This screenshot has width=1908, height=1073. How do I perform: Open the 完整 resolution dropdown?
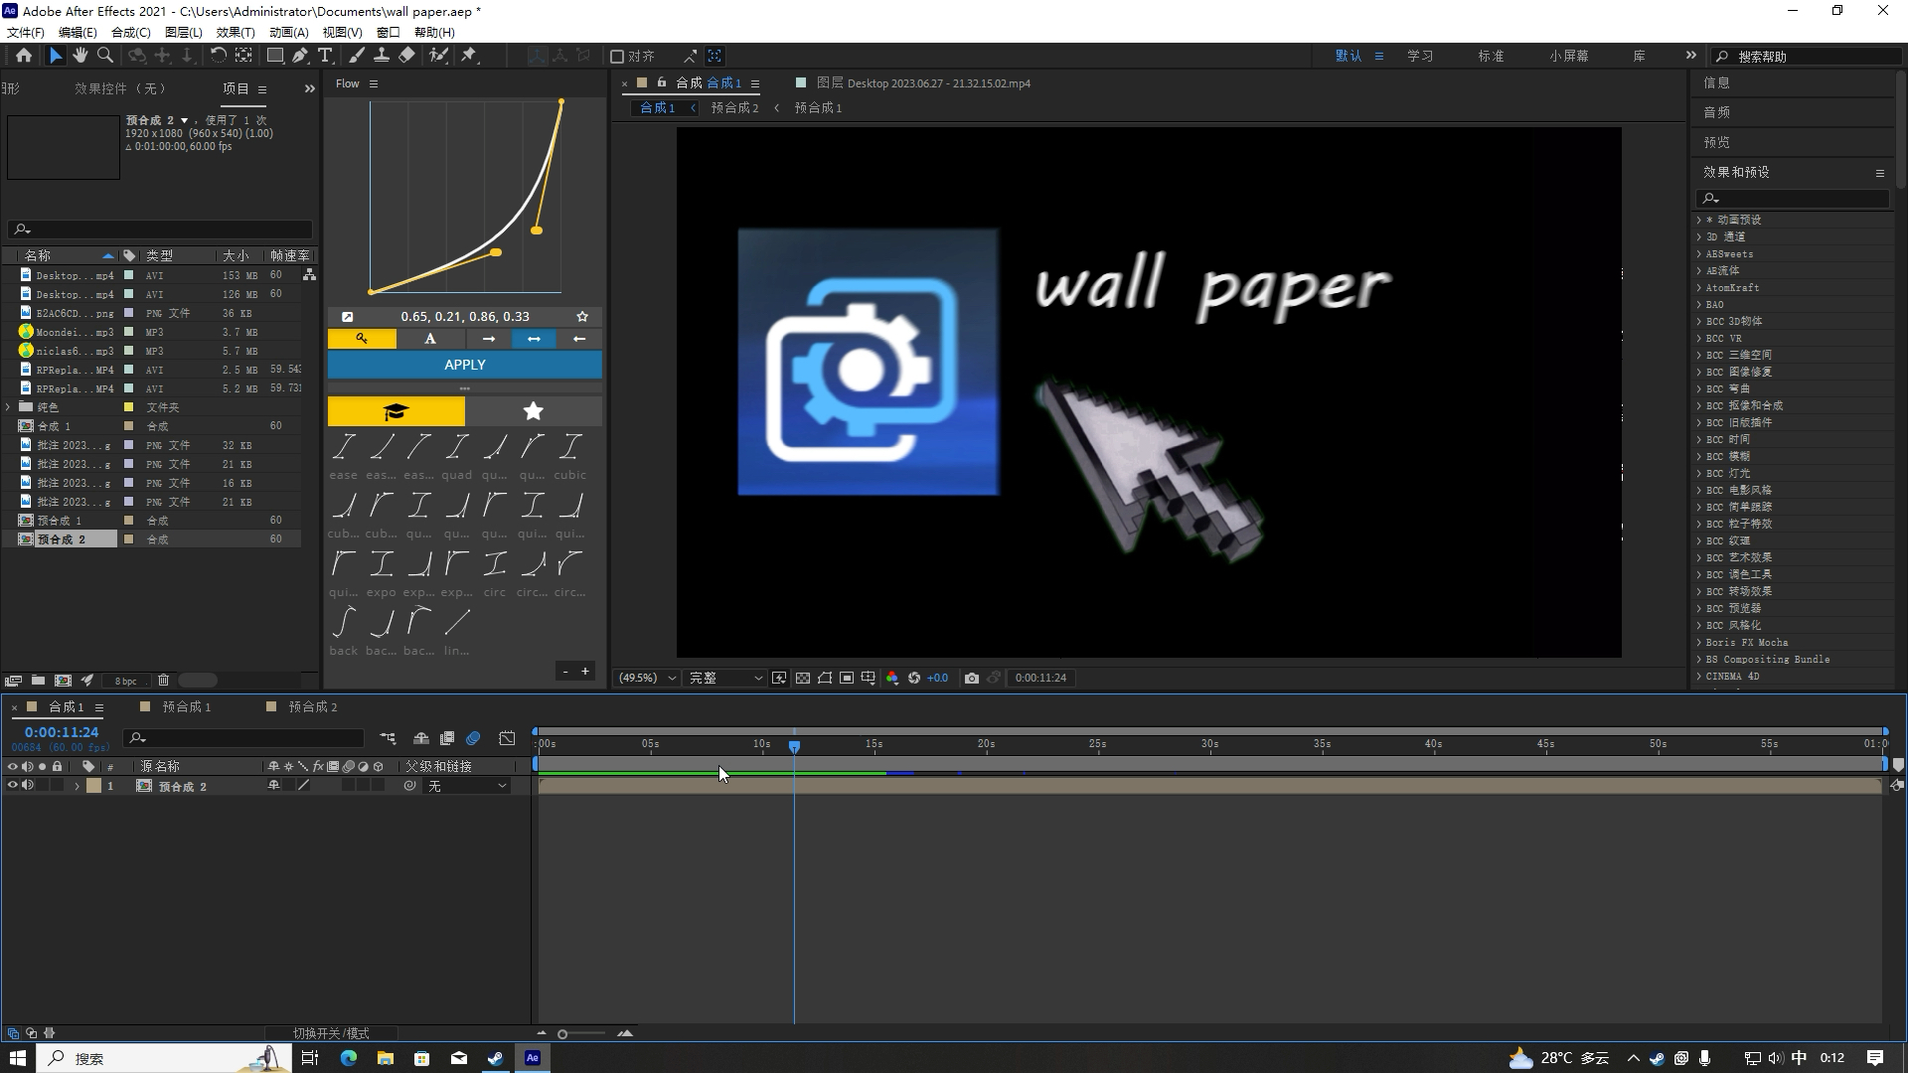click(x=725, y=678)
